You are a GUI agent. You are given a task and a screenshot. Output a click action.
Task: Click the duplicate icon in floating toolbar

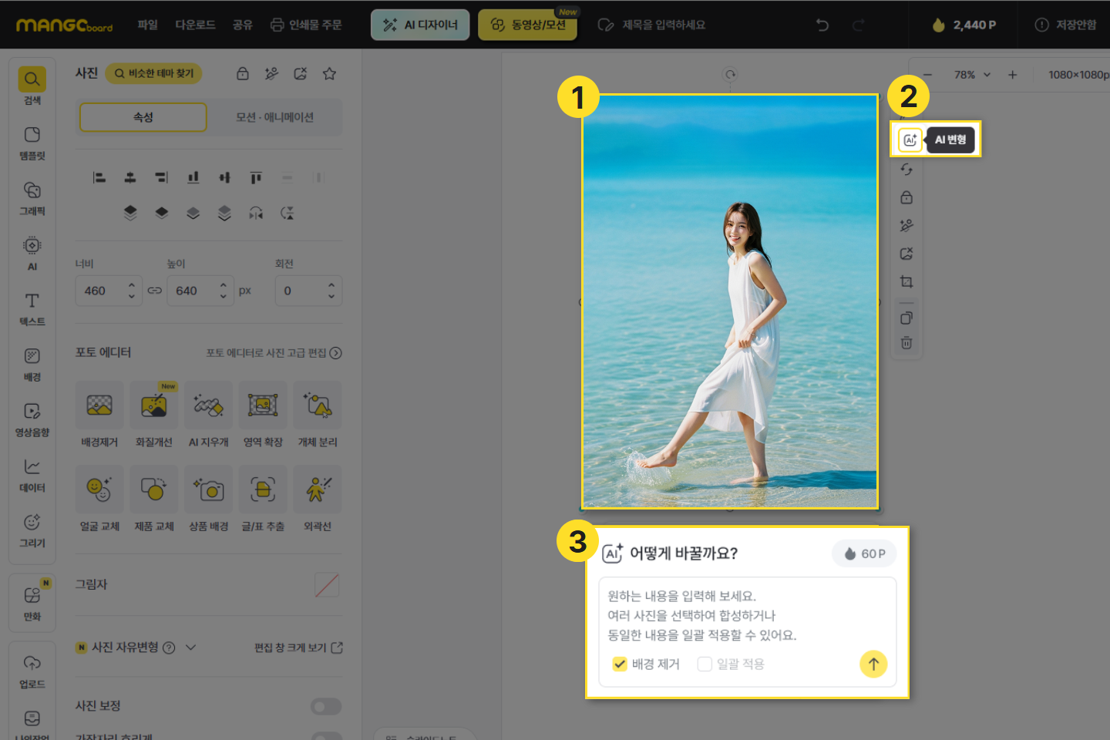click(x=906, y=318)
